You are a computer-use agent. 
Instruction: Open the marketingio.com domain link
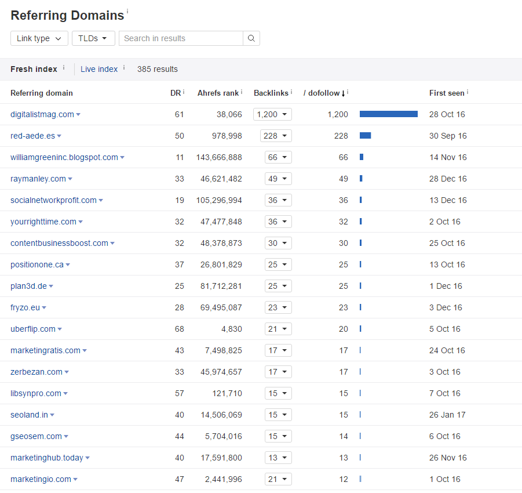pos(41,479)
